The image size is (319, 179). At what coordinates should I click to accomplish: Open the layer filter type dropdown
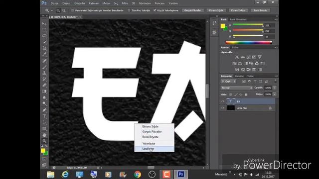point(228,82)
